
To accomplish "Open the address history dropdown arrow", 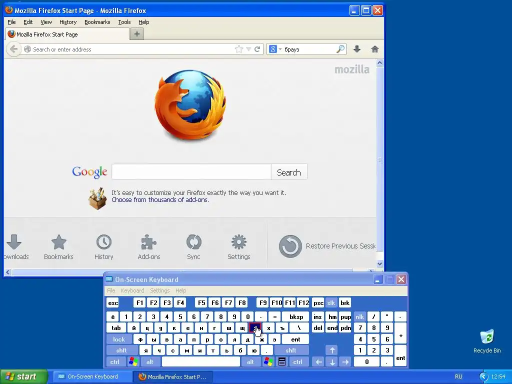I will tap(248, 49).
